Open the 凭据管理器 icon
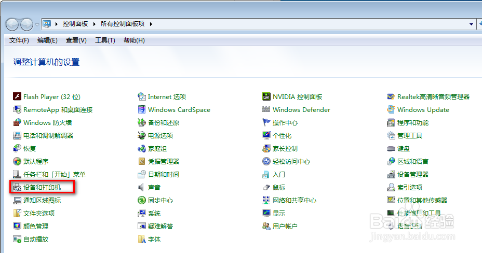 pos(141,161)
